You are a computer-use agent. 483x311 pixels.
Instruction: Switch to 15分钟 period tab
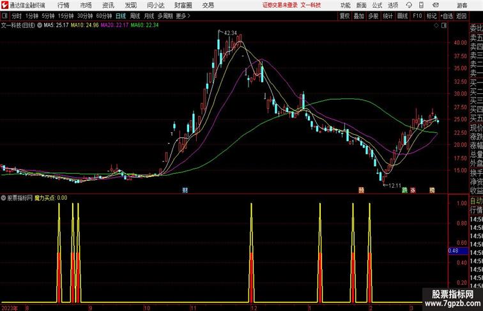pos(66,16)
